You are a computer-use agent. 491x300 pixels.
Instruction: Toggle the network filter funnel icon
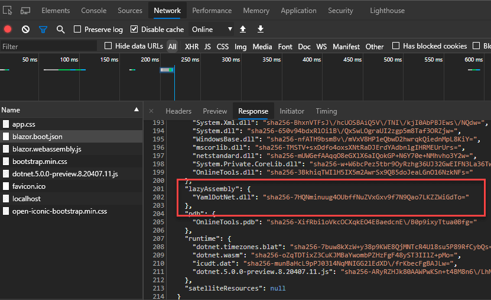click(x=43, y=29)
